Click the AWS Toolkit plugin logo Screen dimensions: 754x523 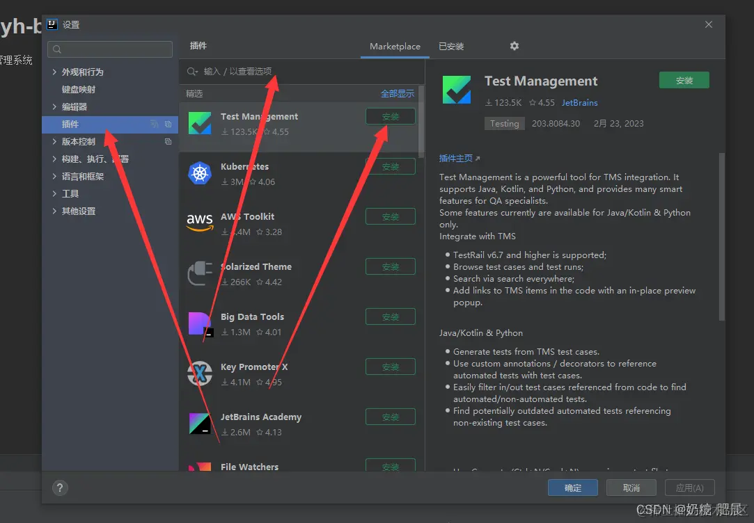tap(200, 223)
